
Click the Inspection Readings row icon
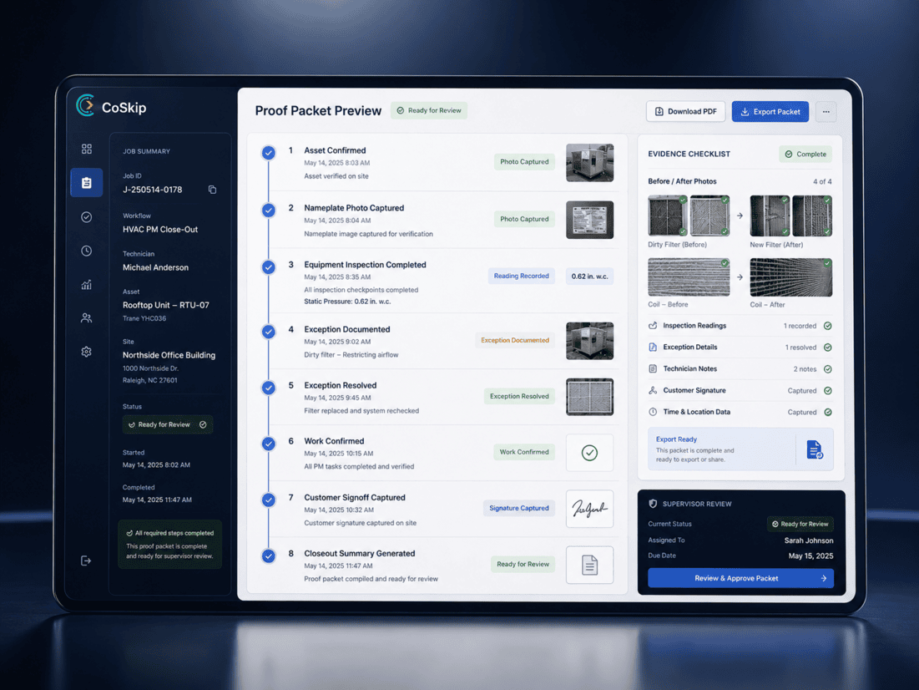tap(653, 326)
